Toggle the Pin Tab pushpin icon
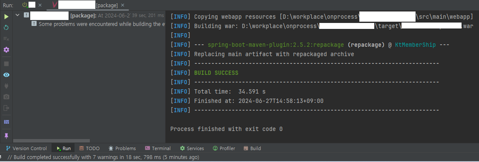 pyautogui.click(x=6, y=136)
